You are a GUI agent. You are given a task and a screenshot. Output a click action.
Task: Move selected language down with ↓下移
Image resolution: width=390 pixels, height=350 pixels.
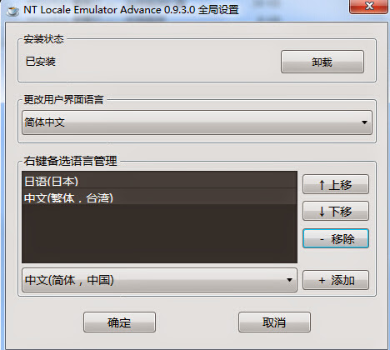tap(336, 211)
